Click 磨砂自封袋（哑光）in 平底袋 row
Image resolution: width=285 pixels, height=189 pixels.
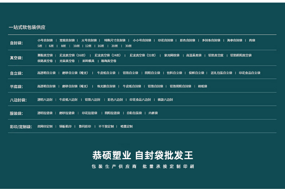75,86
